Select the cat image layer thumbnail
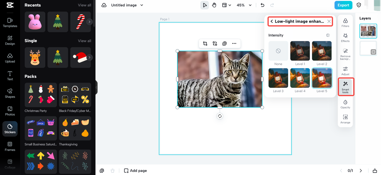Image resolution: width=381 pixels, height=175 pixels. [368, 31]
